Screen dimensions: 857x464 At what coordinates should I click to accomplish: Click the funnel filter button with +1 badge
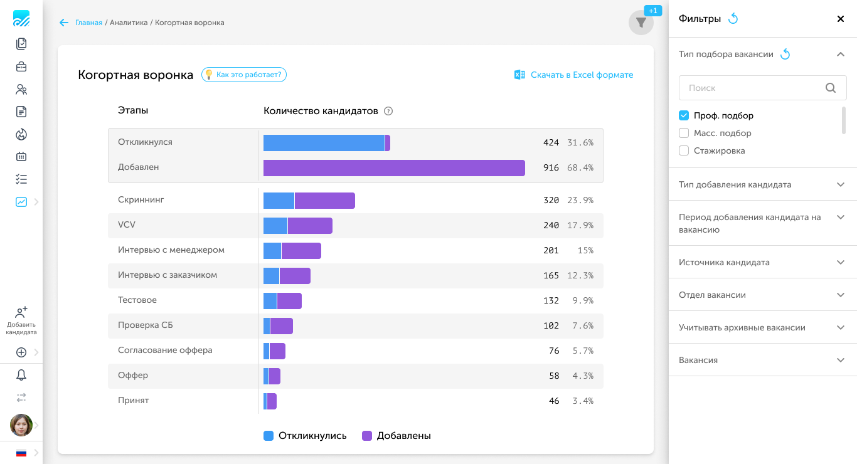coord(641,23)
